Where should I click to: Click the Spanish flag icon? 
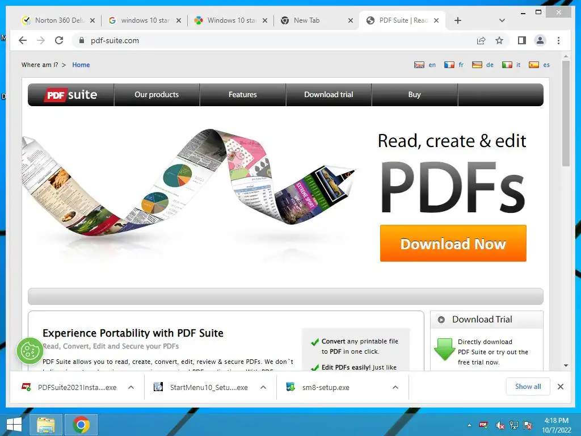pyautogui.click(x=533, y=65)
